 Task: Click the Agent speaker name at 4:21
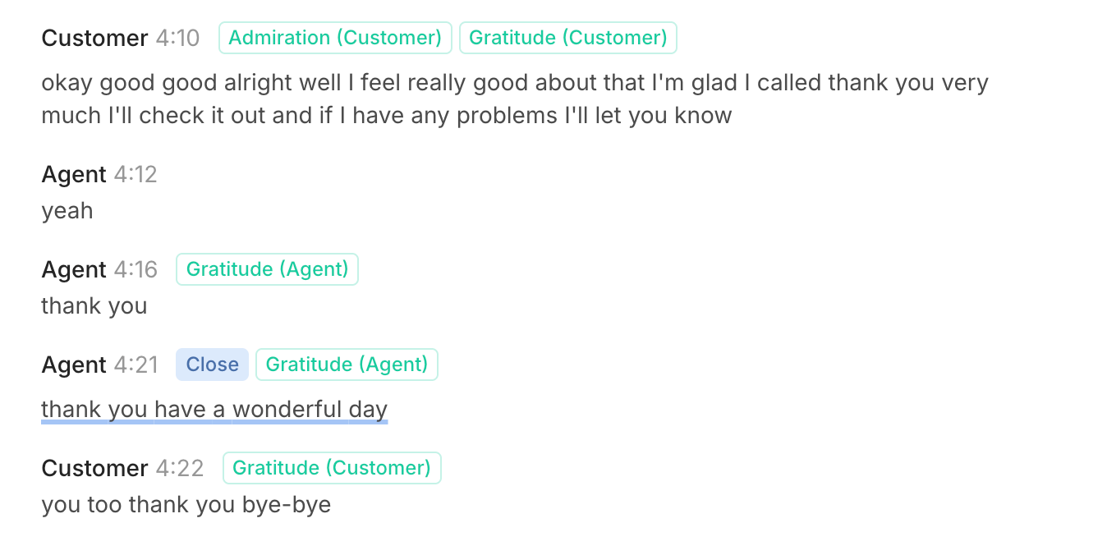point(74,365)
